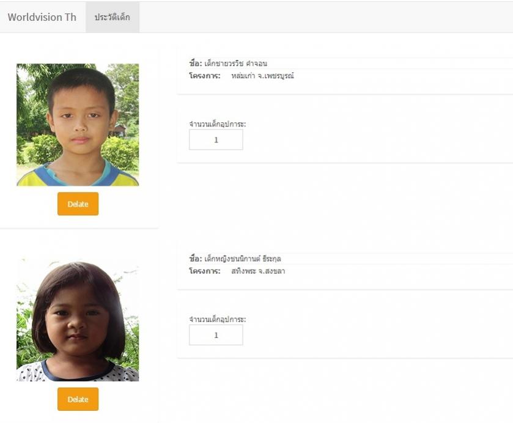The width and height of the screenshot is (513, 423).
Task: Click empty navbar area right of ประวัติเด็ก
Action: (324, 17)
